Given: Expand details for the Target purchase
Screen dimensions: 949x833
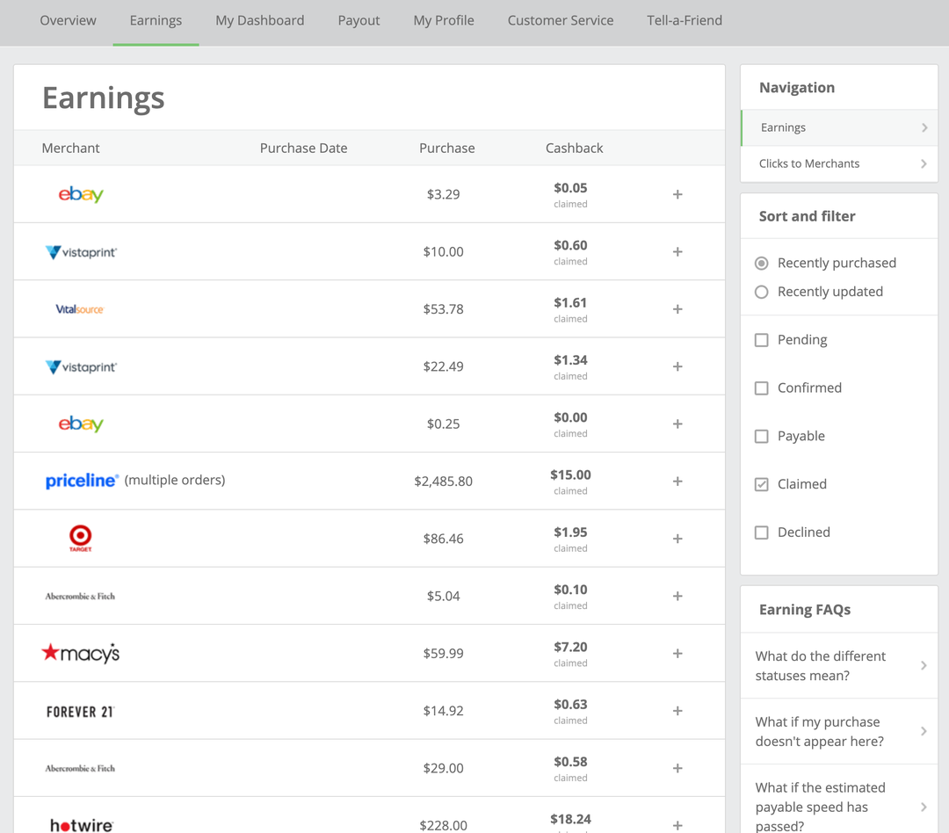Looking at the screenshot, I should [677, 538].
